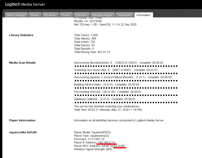The height and width of the screenshot is (158, 202).
Task: Click the Building full text index line
Action: (x=106, y=84)
